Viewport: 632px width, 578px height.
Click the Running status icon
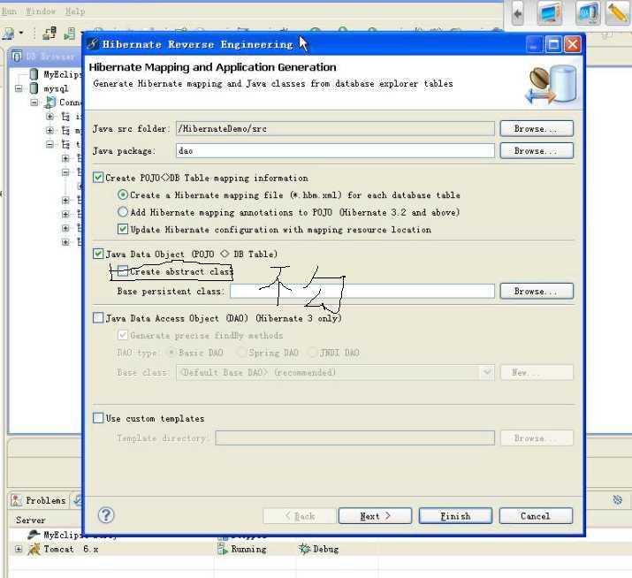pos(222,549)
